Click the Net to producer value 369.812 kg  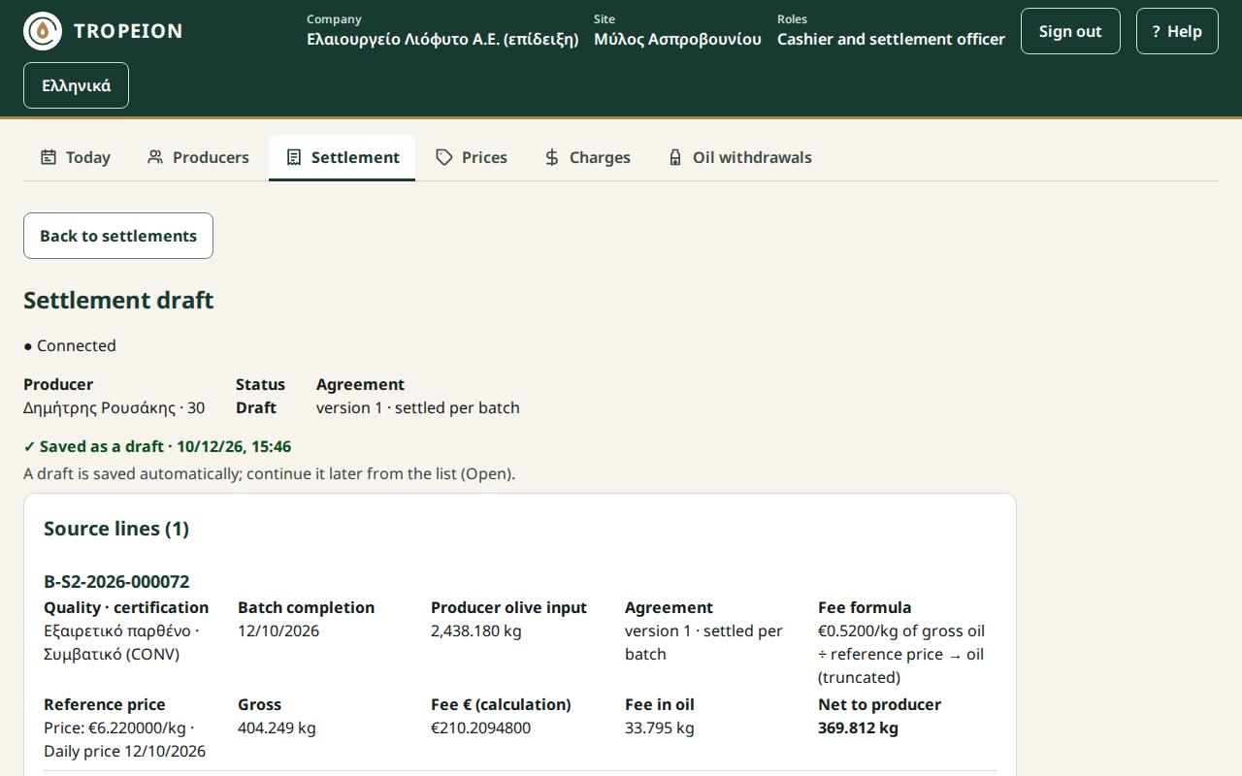858,727
